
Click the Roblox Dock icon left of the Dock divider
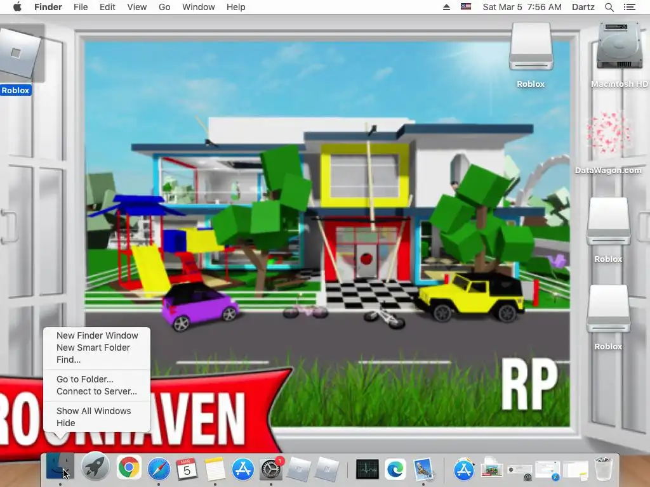[326, 469]
